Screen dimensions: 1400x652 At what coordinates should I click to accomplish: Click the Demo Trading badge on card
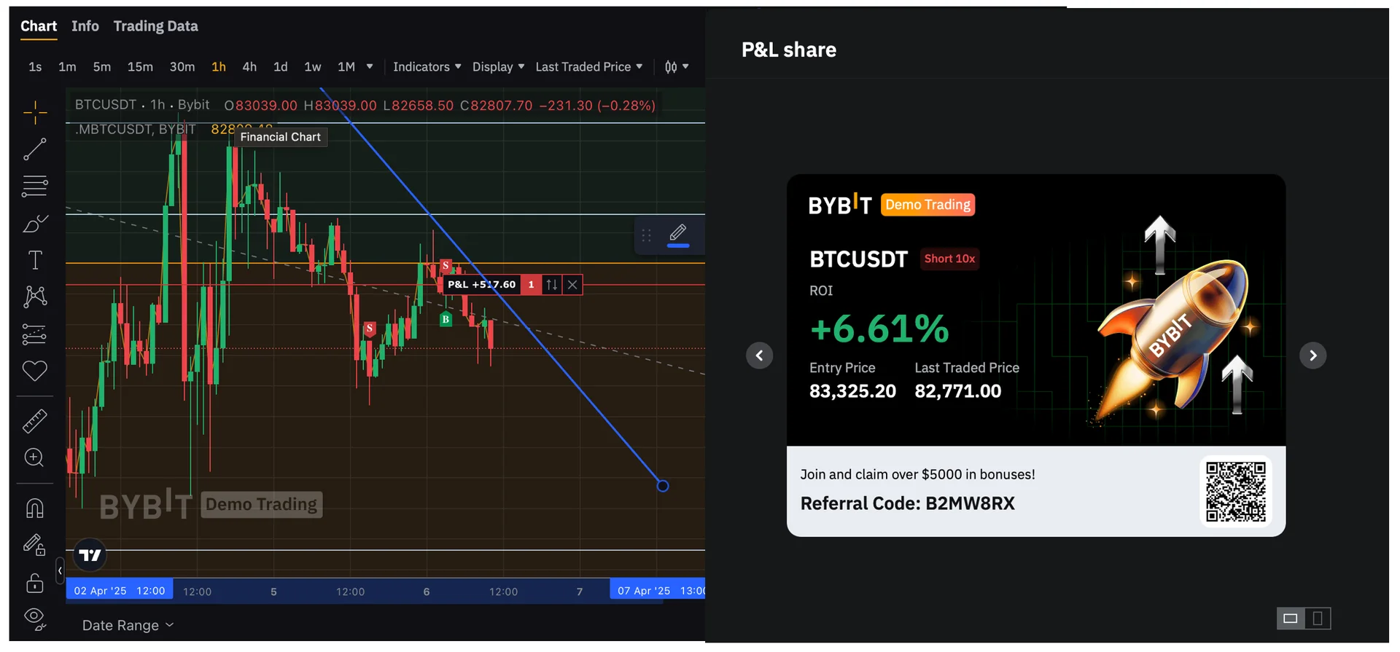[928, 205]
